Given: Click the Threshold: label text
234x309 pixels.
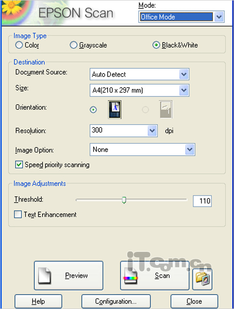Looking at the screenshot, I should click(x=29, y=199).
